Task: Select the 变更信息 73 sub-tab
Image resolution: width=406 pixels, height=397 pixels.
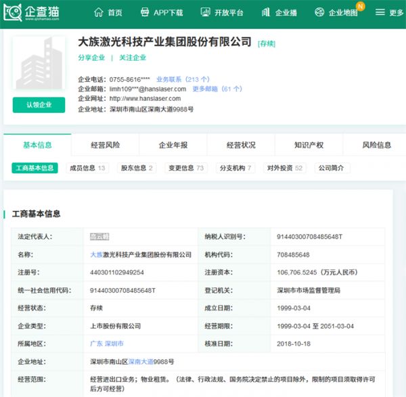Action: pyautogui.click(x=186, y=168)
